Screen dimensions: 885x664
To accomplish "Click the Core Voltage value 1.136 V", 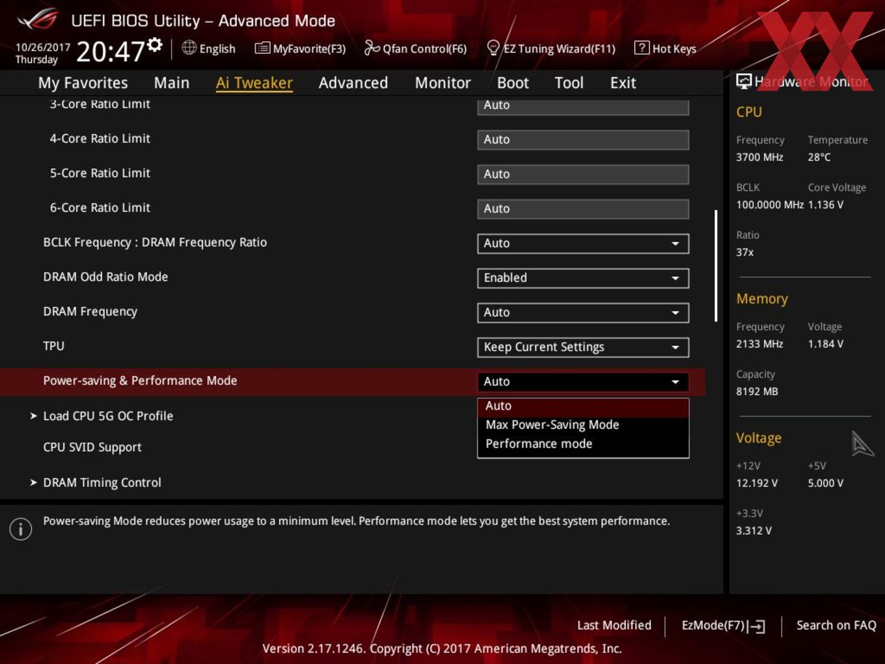I will click(x=826, y=205).
